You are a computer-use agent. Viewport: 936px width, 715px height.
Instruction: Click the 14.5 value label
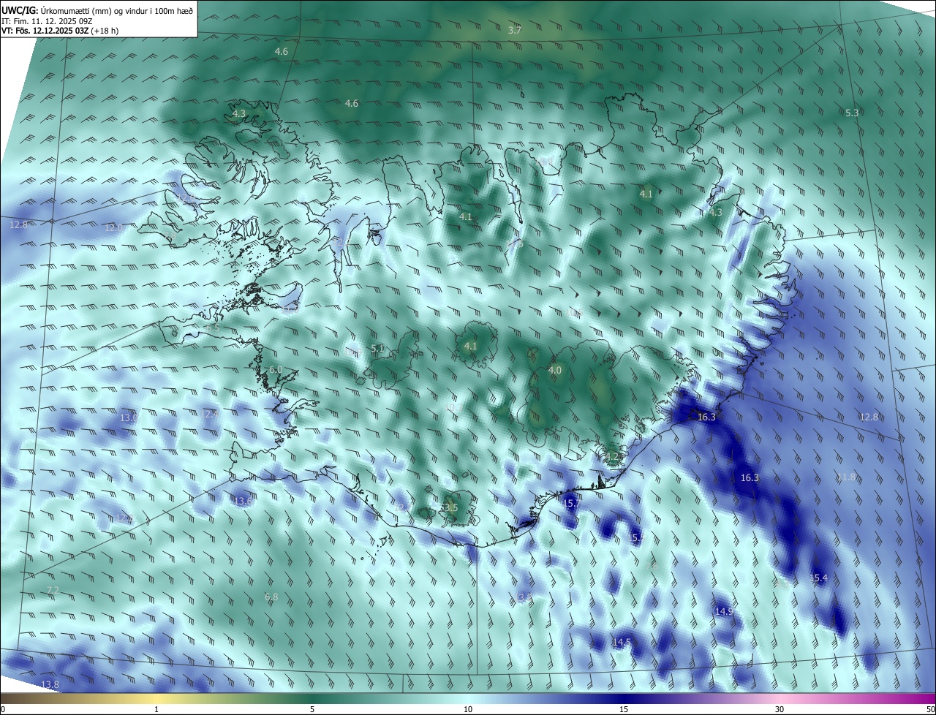click(622, 642)
